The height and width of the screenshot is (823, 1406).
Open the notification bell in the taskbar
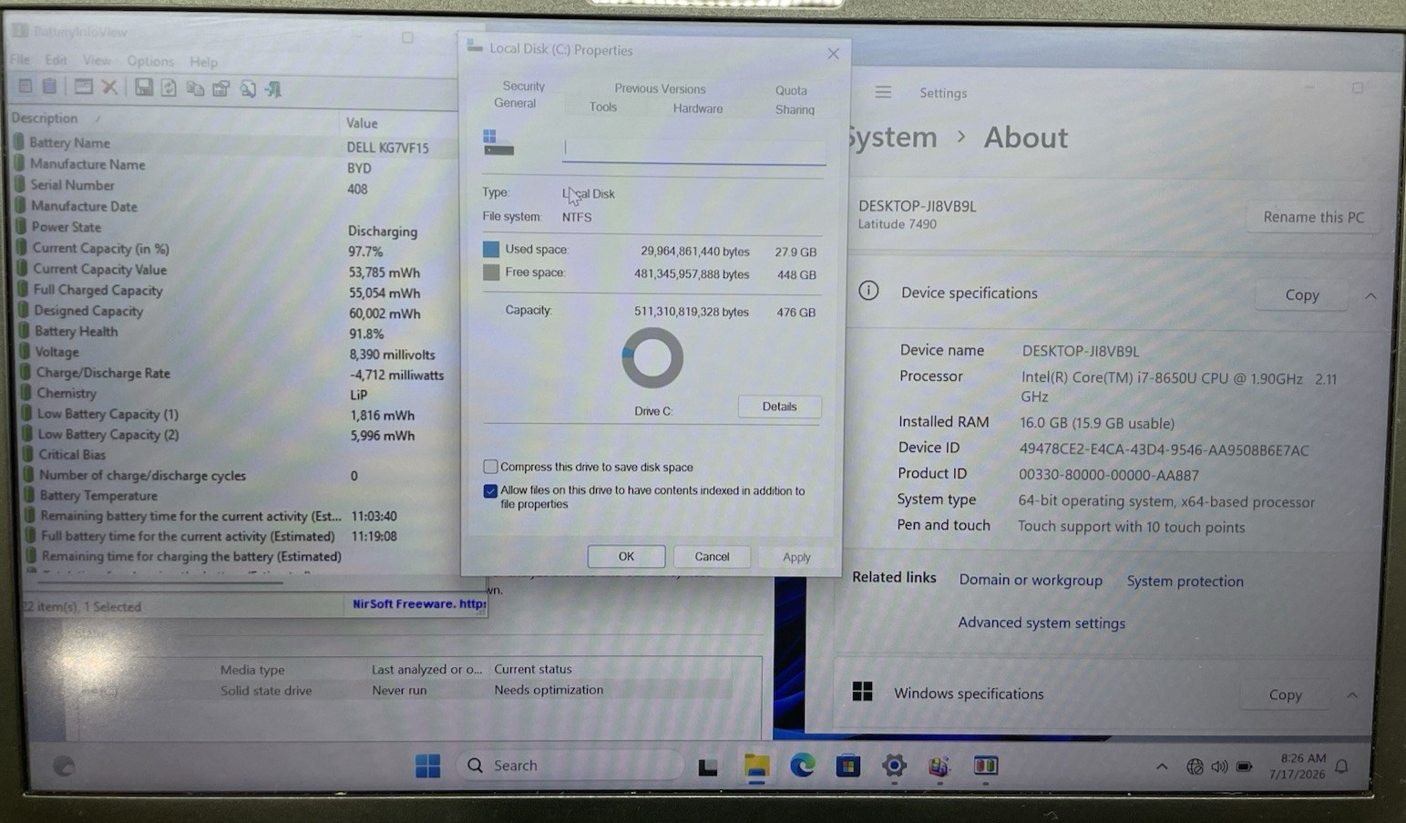(1341, 766)
